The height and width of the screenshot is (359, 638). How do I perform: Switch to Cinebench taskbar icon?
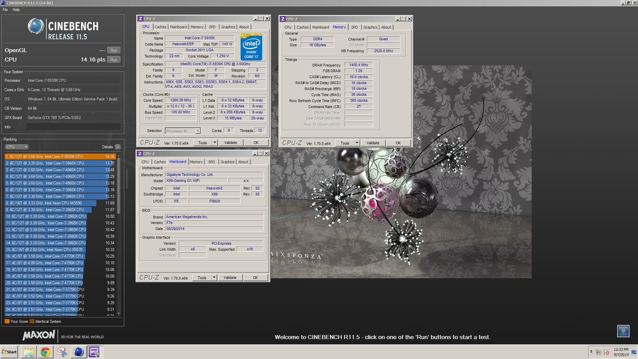(78, 352)
